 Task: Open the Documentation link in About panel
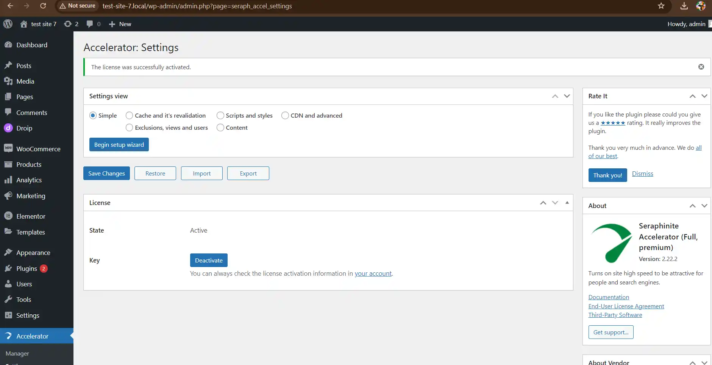click(608, 297)
